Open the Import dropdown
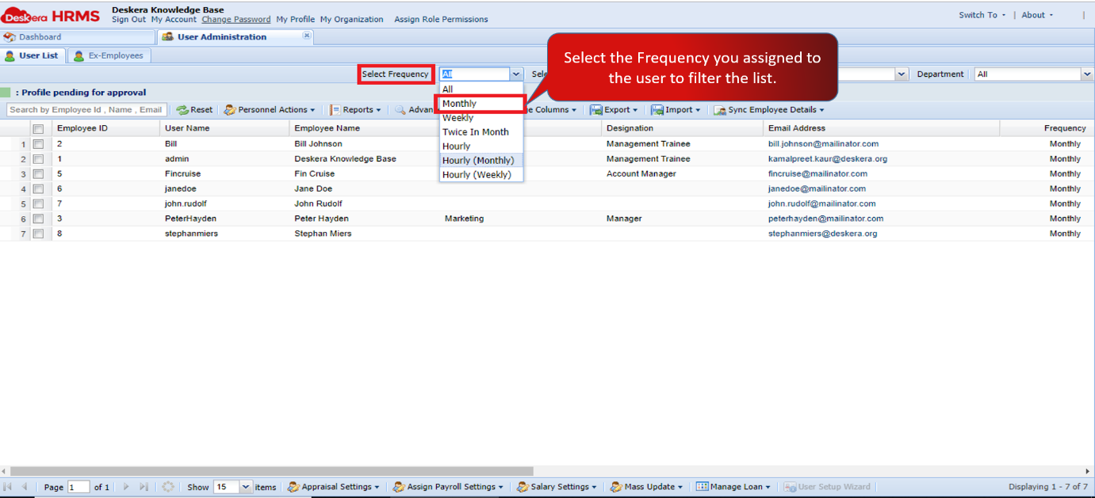1095x498 pixels. point(676,110)
